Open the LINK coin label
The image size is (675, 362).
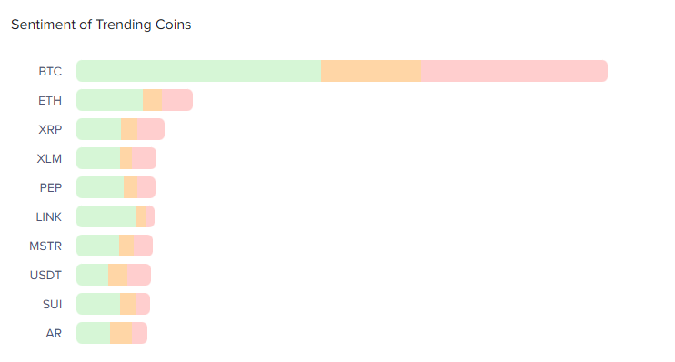coord(48,217)
